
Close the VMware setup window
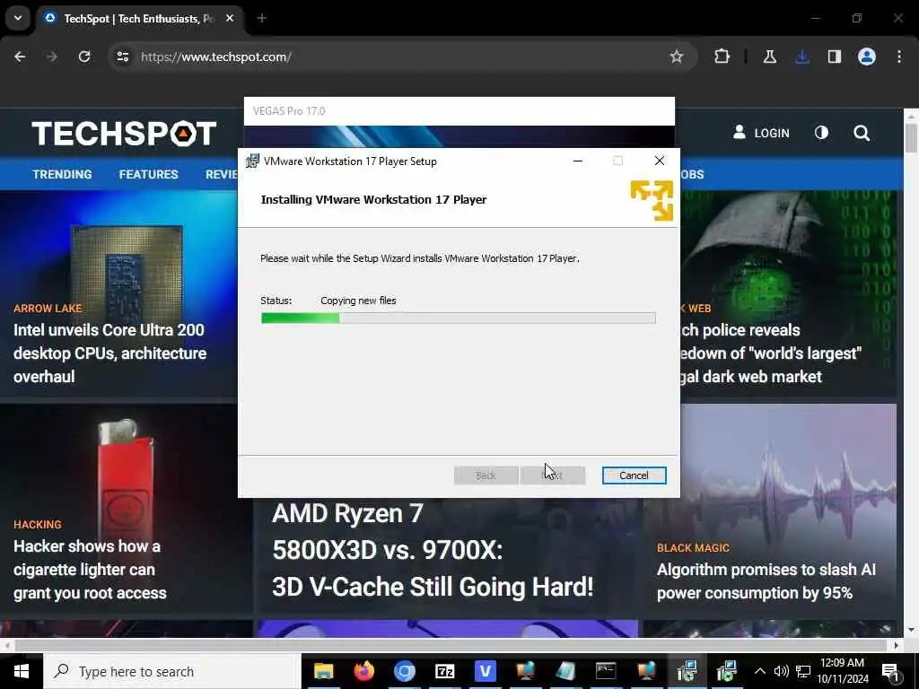tap(660, 161)
